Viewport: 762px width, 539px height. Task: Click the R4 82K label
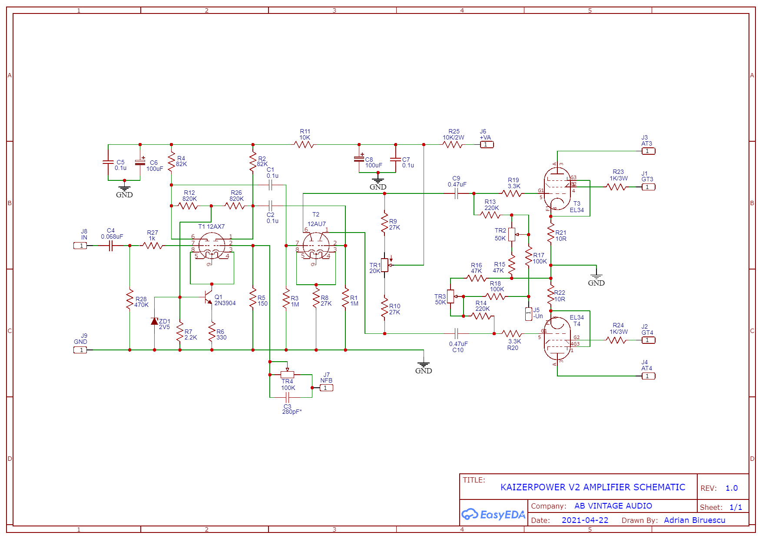click(x=182, y=161)
